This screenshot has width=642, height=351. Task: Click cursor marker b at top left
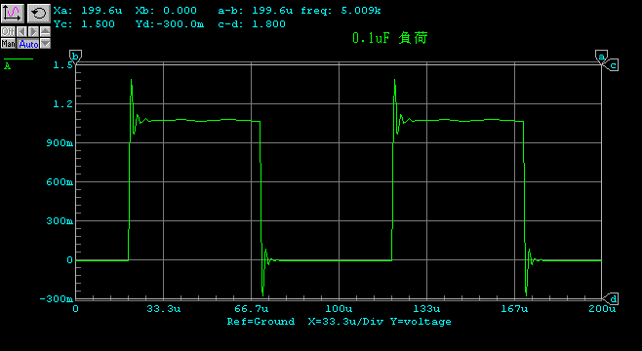[76, 57]
